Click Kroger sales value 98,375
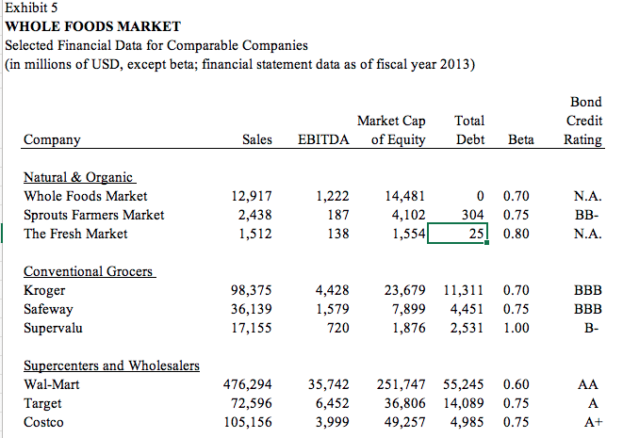The width and height of the screenshot is (623, 438). tap(252, 290)
